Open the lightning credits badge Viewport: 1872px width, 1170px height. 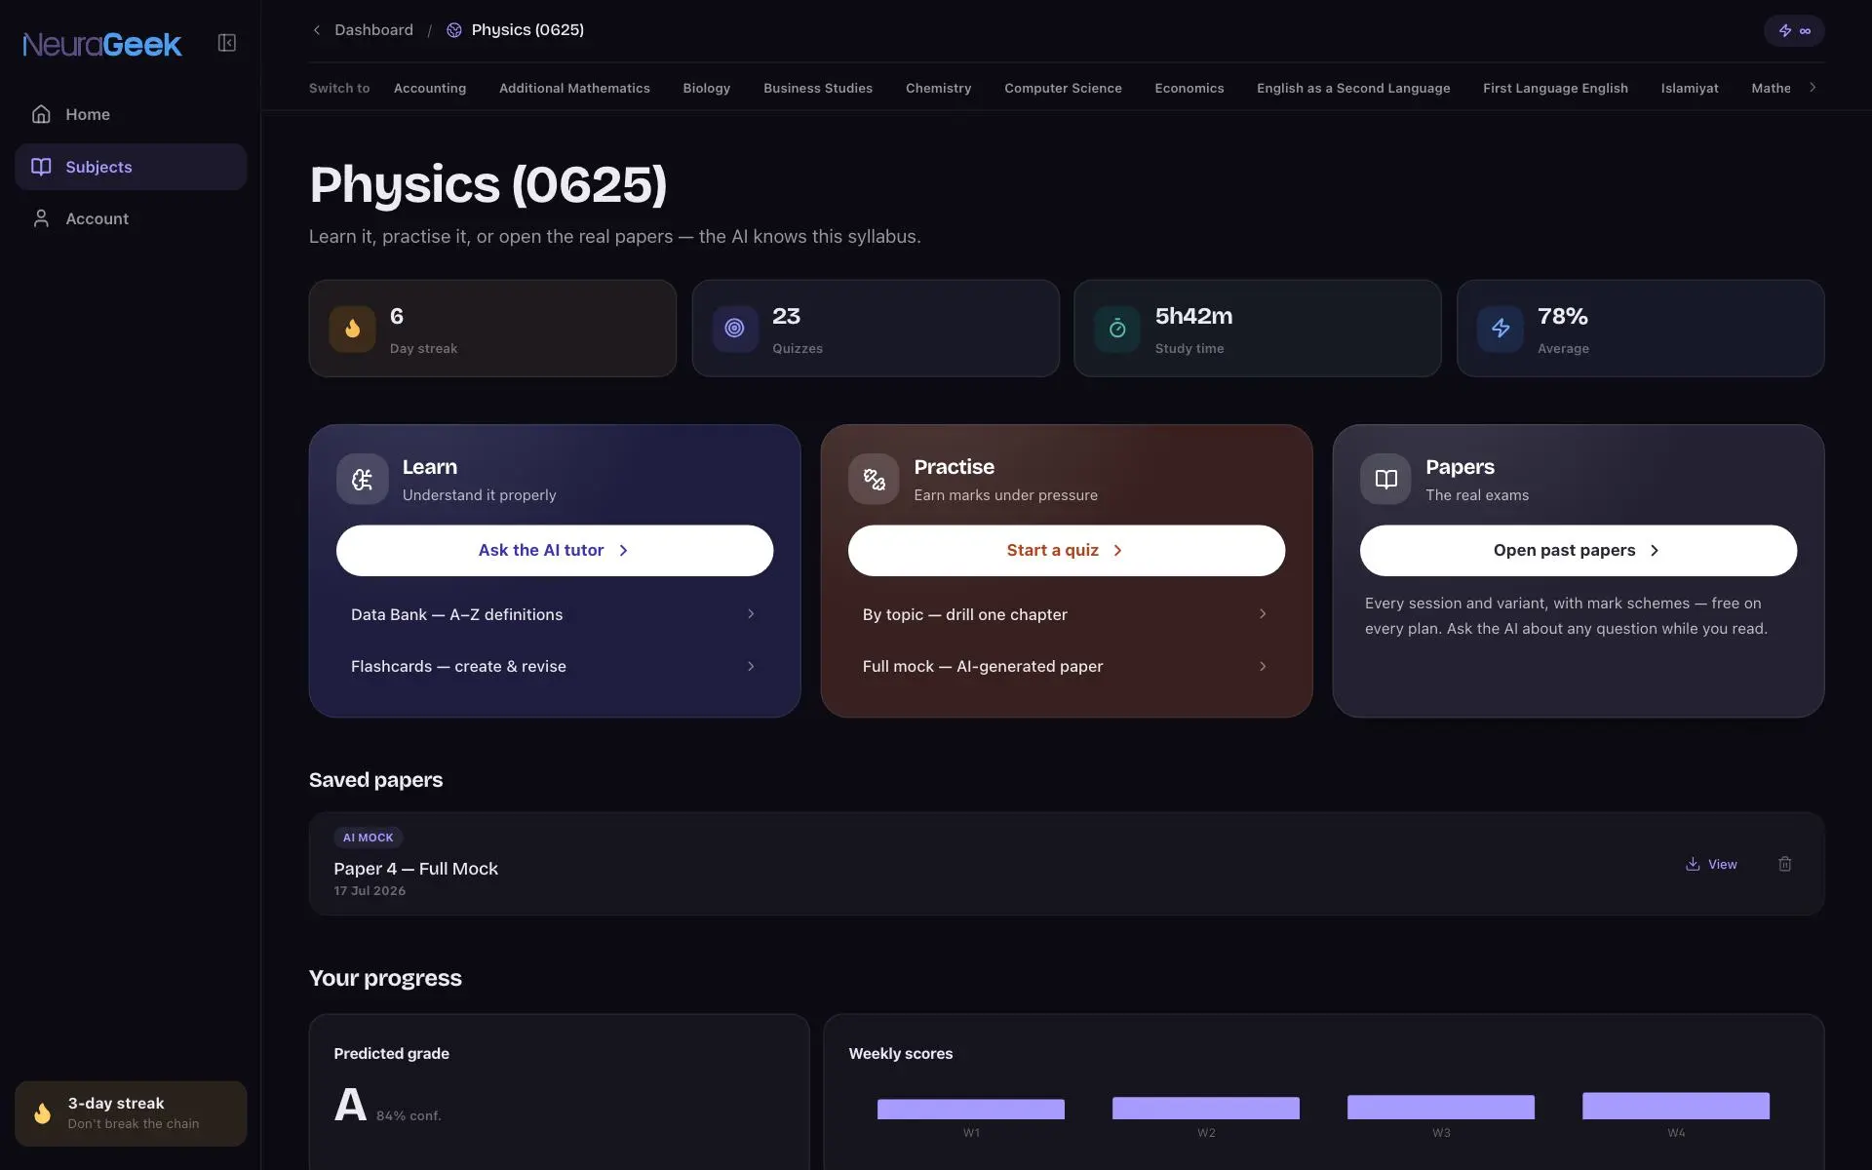(1794, 31)
